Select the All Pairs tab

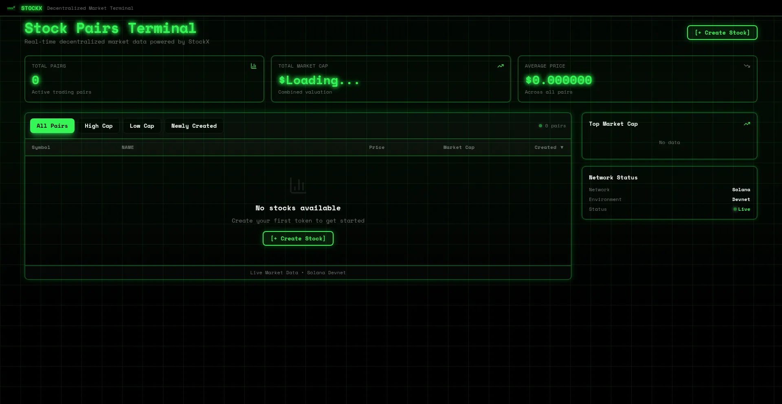click(52, 126)
